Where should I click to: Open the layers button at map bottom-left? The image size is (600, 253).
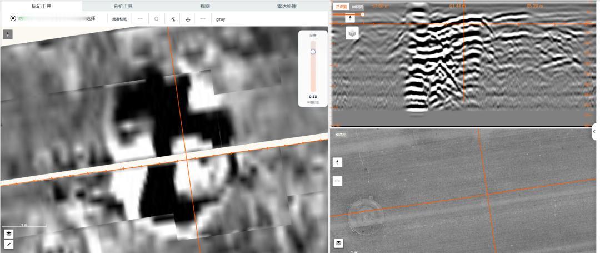tap(9, 234)
